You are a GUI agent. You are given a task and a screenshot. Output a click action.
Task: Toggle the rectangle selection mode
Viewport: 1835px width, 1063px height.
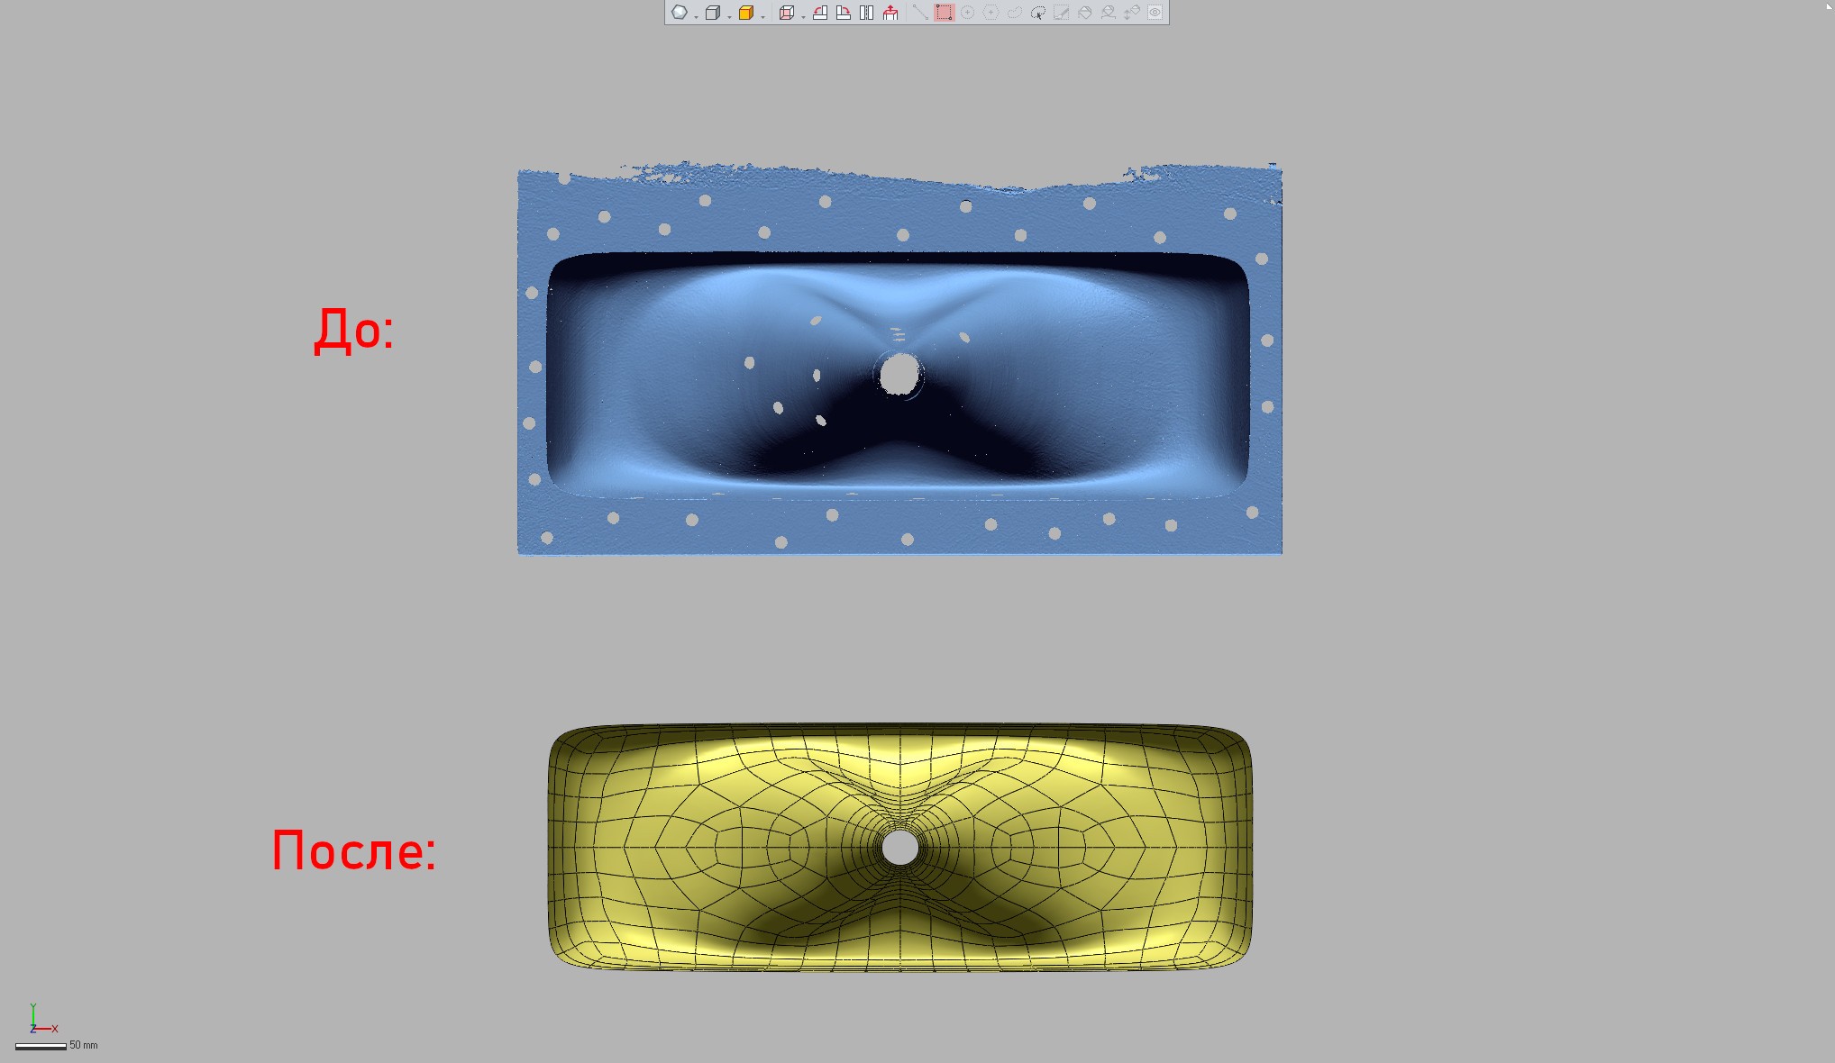coord(944,13)
